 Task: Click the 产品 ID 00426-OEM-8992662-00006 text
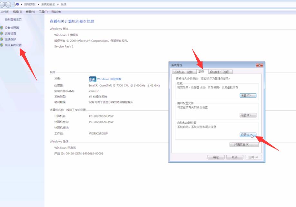click(79, 154)
